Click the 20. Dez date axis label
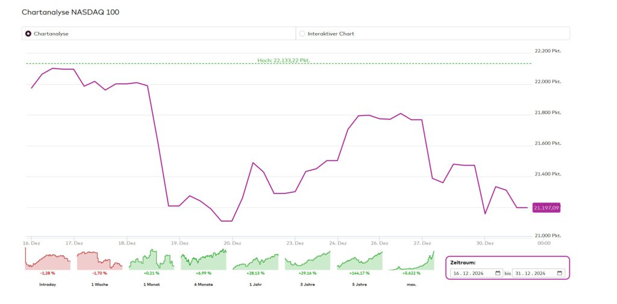The image size is (617, 304). 232,243
